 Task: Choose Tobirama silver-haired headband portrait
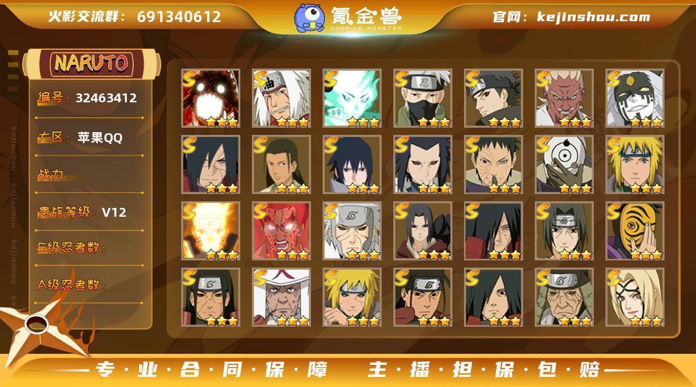click(352, 231)
